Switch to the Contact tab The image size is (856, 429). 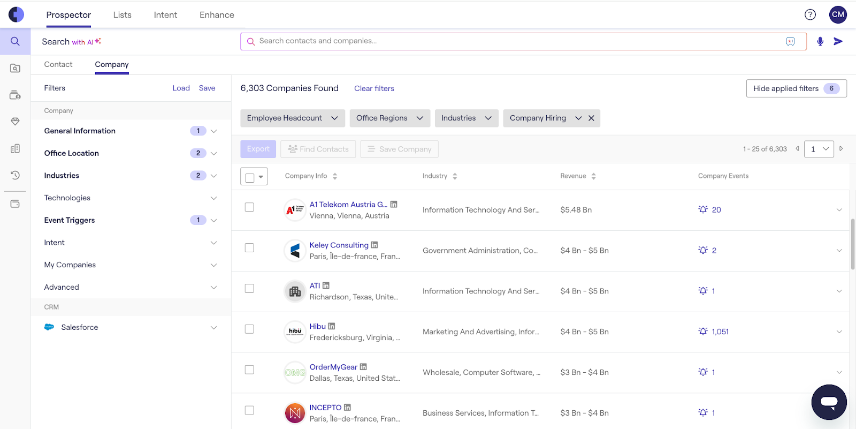58,64
